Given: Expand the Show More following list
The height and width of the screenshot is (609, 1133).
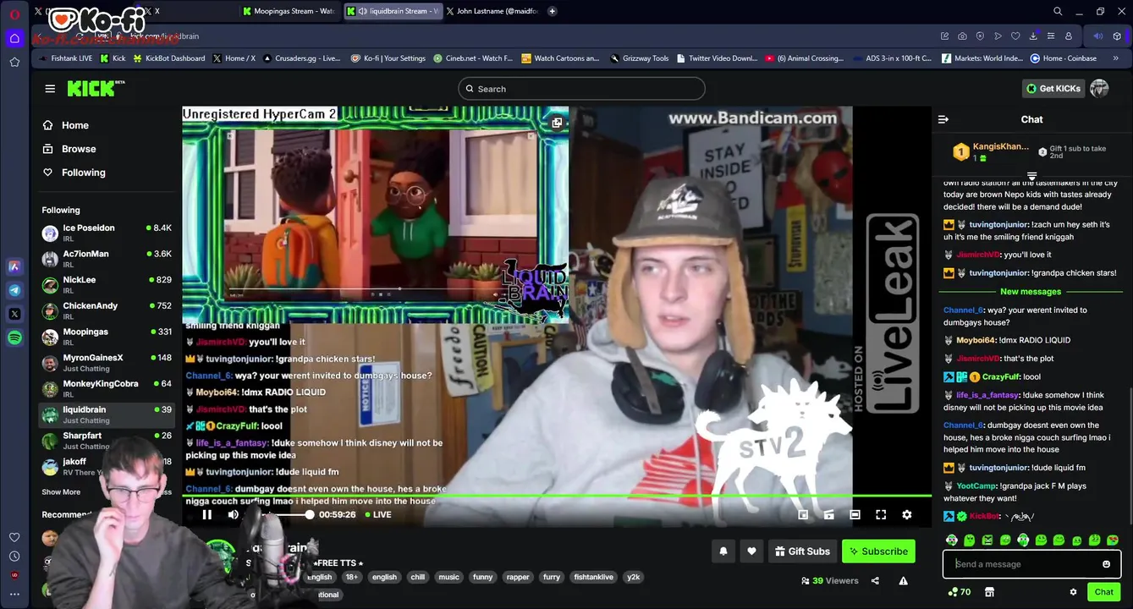Looking at the screenshot, I should point(61,492).
